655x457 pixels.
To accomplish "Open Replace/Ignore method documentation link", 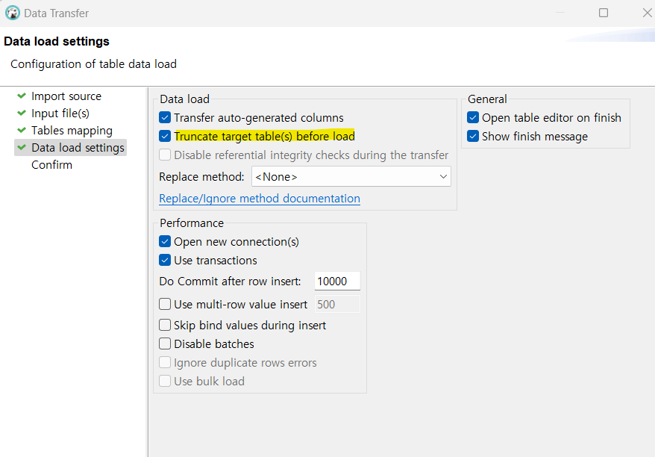I will click(x=260, y=199).
